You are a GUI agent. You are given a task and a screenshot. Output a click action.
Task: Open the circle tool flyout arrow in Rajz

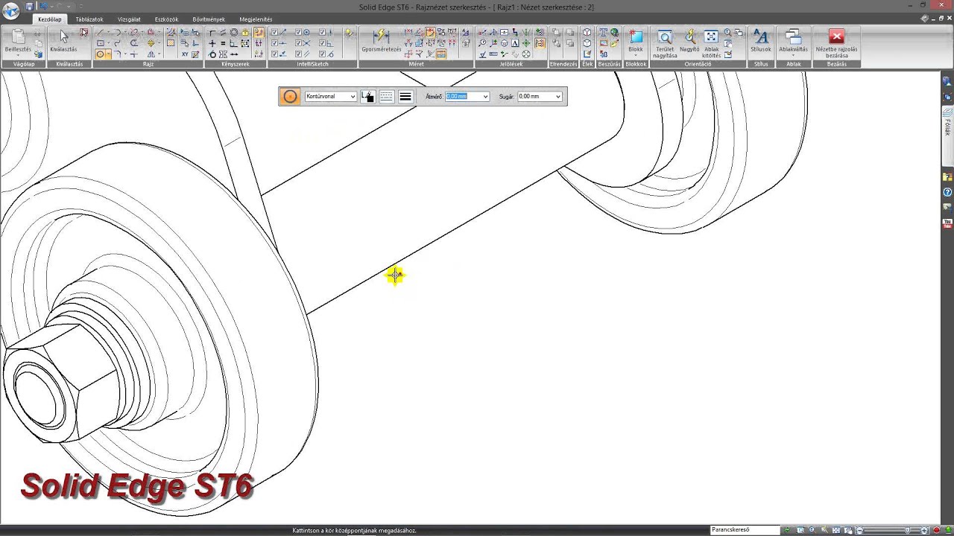(109, 54)
